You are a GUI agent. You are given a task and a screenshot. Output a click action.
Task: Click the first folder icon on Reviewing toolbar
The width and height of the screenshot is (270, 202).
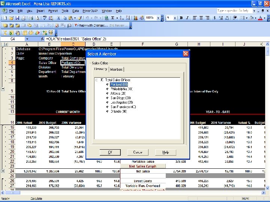click(x=5, y=25)
